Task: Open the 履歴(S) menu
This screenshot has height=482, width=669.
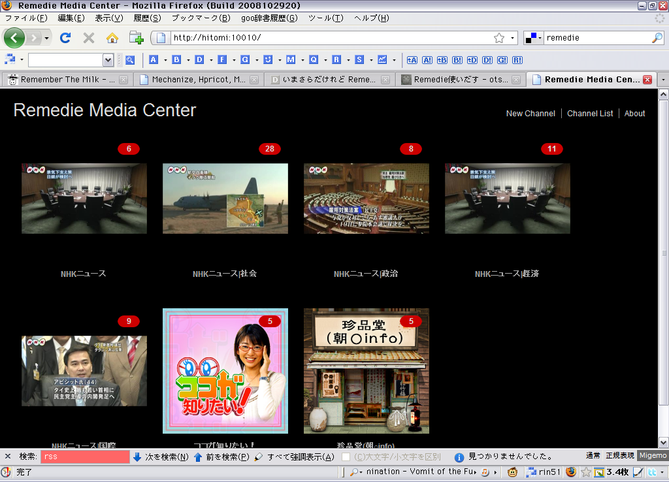Action: pyautogui.click(x=147, y=18)
